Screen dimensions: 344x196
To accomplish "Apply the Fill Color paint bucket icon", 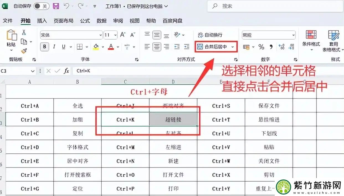I will 96,47.
